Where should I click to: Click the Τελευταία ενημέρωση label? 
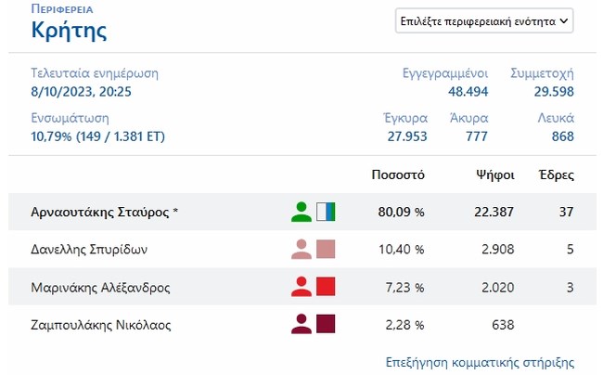95,73
